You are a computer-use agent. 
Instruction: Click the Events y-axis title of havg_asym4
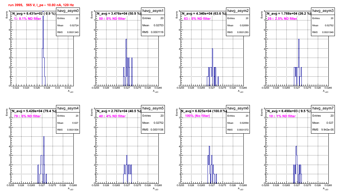coord(6,112)
